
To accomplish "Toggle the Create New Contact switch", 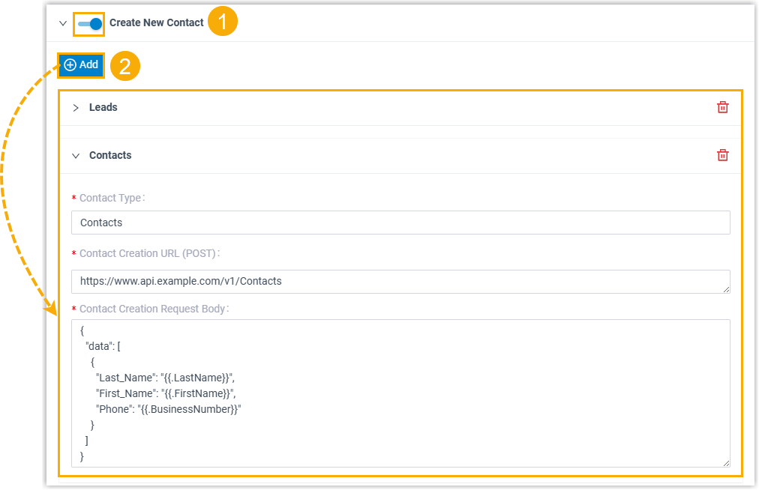I will (89, 23).
